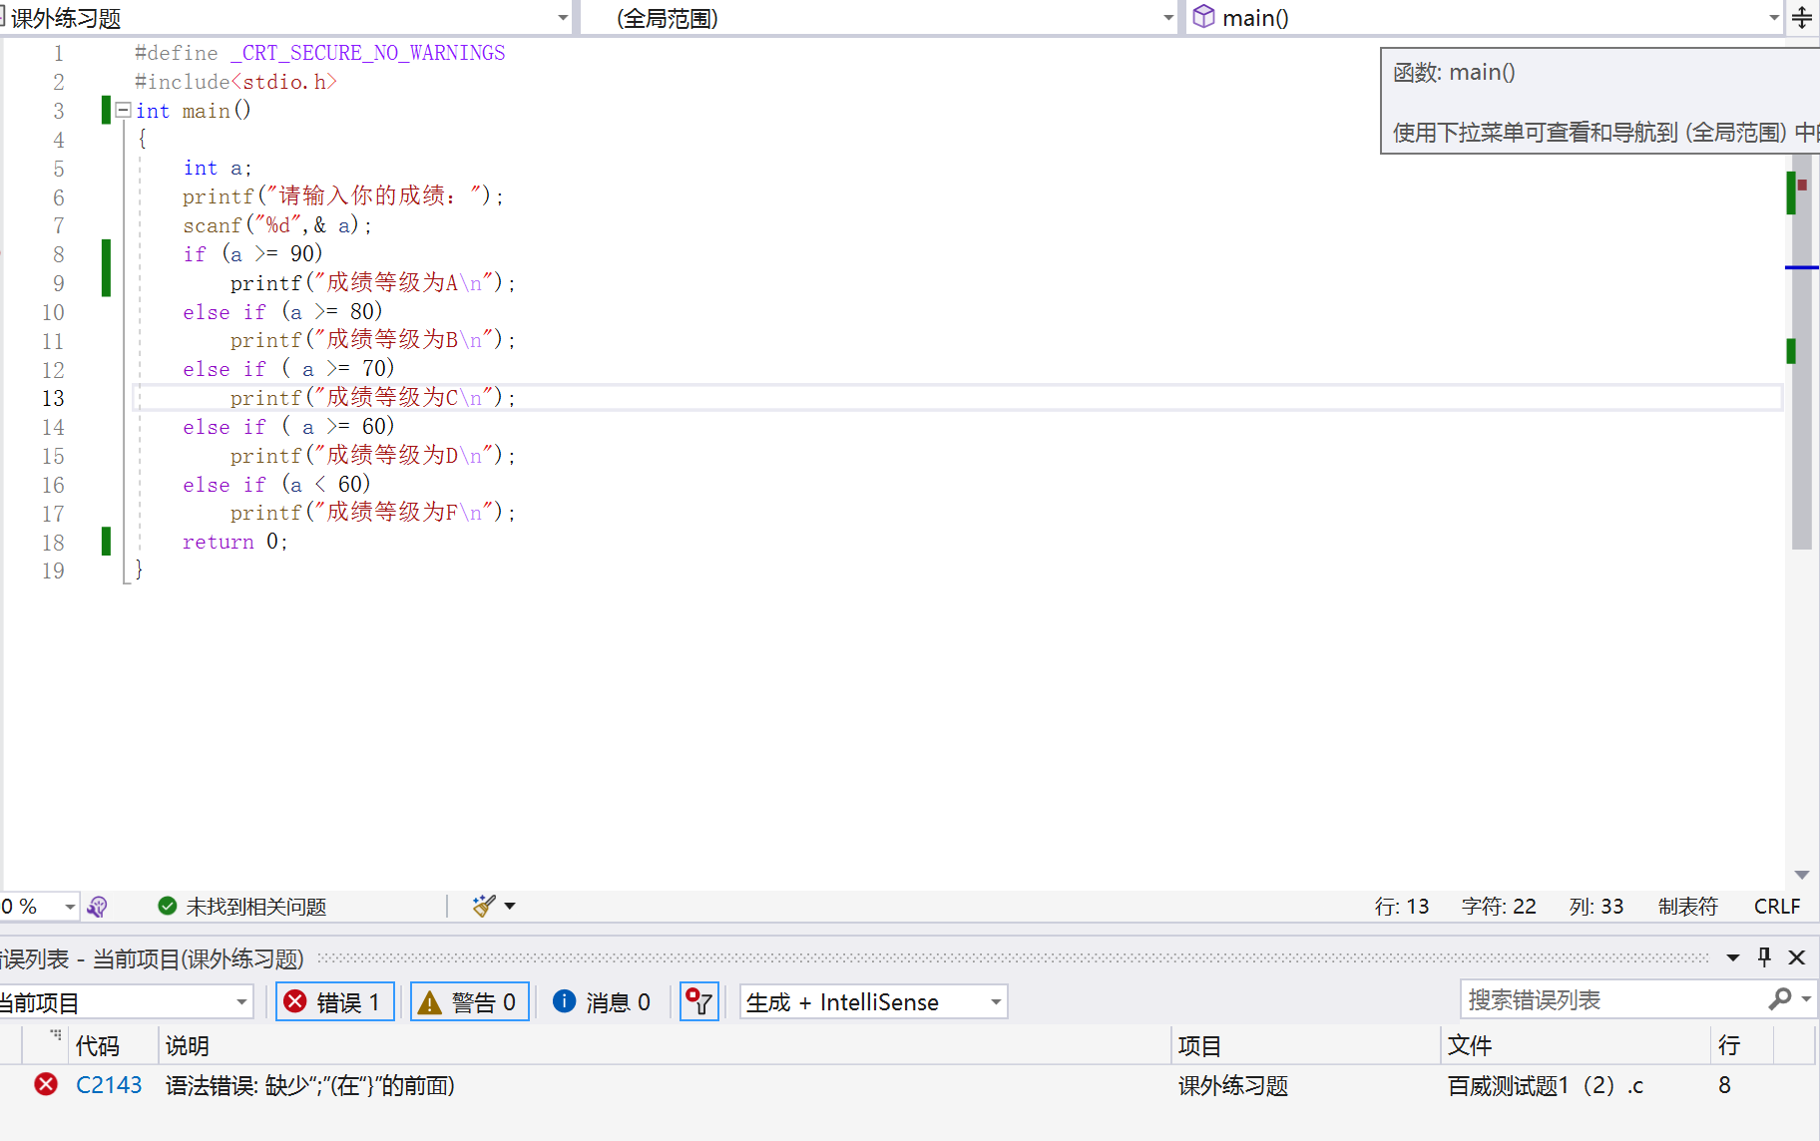Click the printf 请输入你的成绩 line
This screenshot has height=1141, width=1820.
pyautogui.click(x=342, y=196)
